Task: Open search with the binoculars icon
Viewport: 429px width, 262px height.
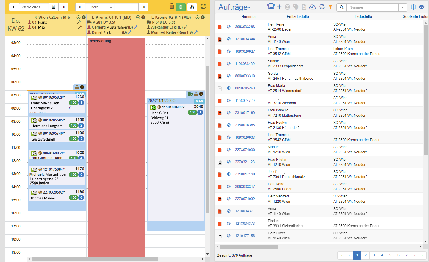Action: (192, 7)
